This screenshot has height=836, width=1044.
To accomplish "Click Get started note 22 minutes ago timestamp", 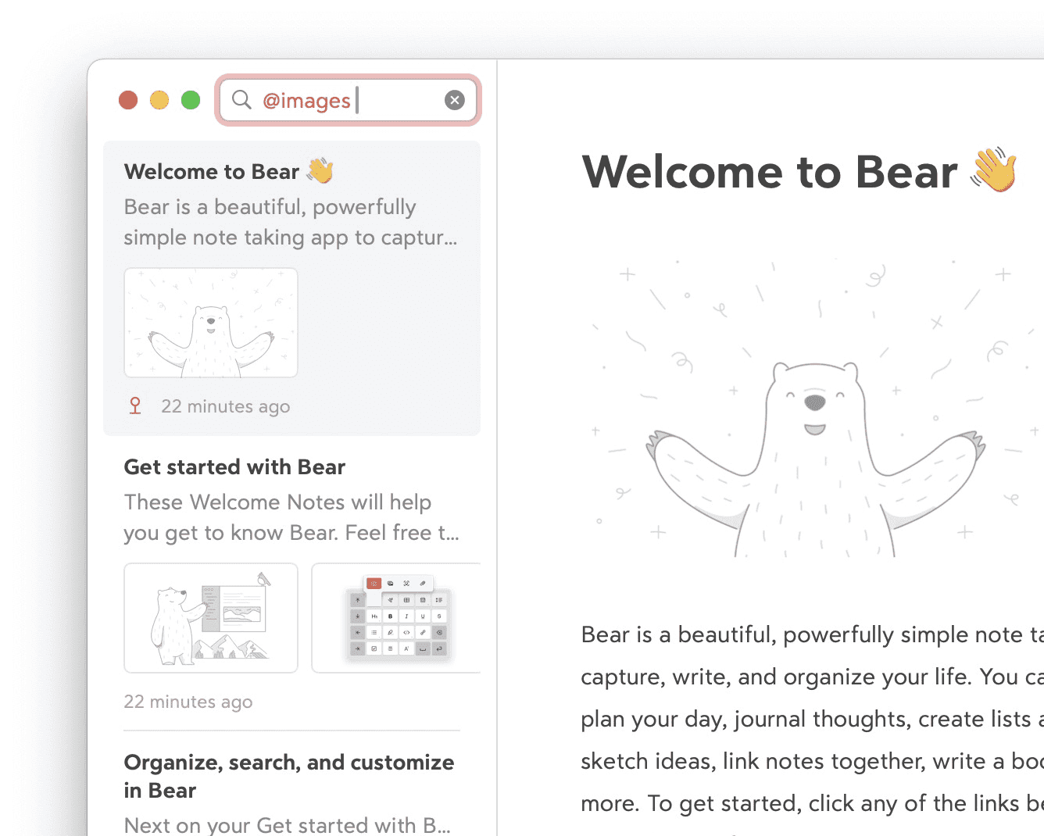I will (188, 702).
